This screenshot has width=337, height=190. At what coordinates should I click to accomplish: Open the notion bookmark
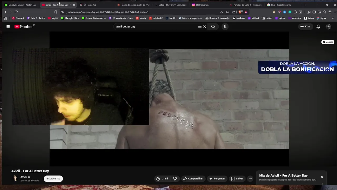click(267, 18)
